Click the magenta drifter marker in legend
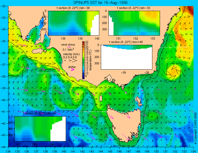198x153 pixels. coord(73,69)
